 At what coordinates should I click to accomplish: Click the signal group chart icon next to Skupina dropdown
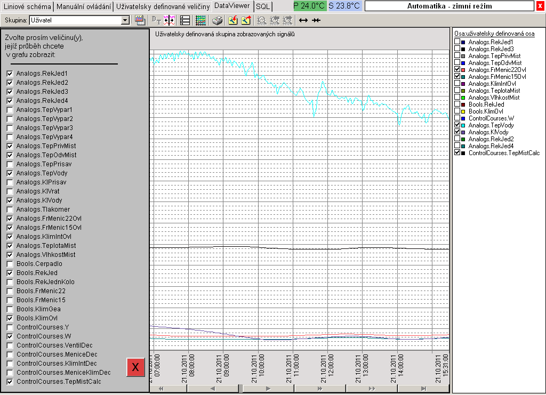pos(140,20)
